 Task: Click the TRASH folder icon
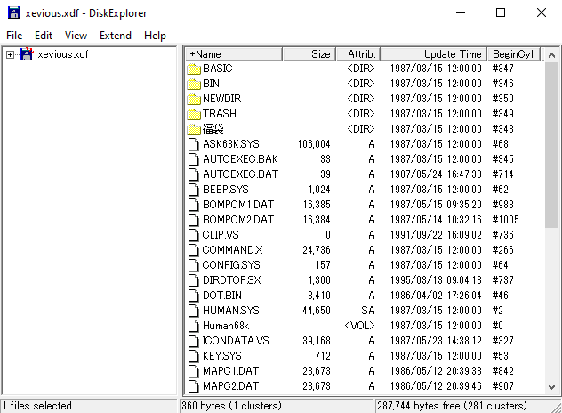pyautogui.click(x=194, y=114)
